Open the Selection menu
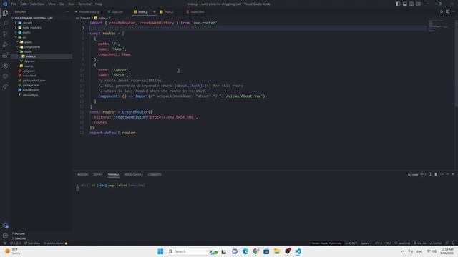The width and height of the screenshot is (458, 257). pos(37,4)
